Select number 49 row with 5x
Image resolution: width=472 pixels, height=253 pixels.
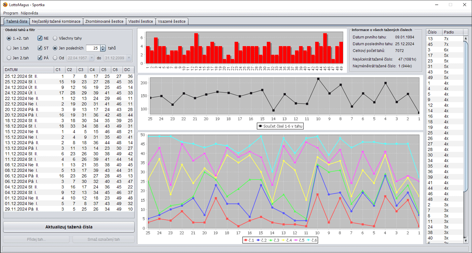[445, 78]
